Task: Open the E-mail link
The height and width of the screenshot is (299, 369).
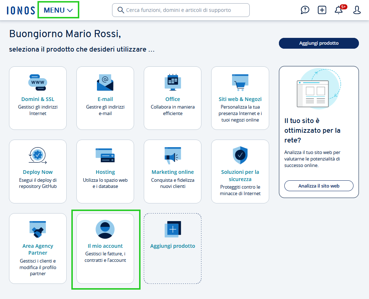Action: 105,99
